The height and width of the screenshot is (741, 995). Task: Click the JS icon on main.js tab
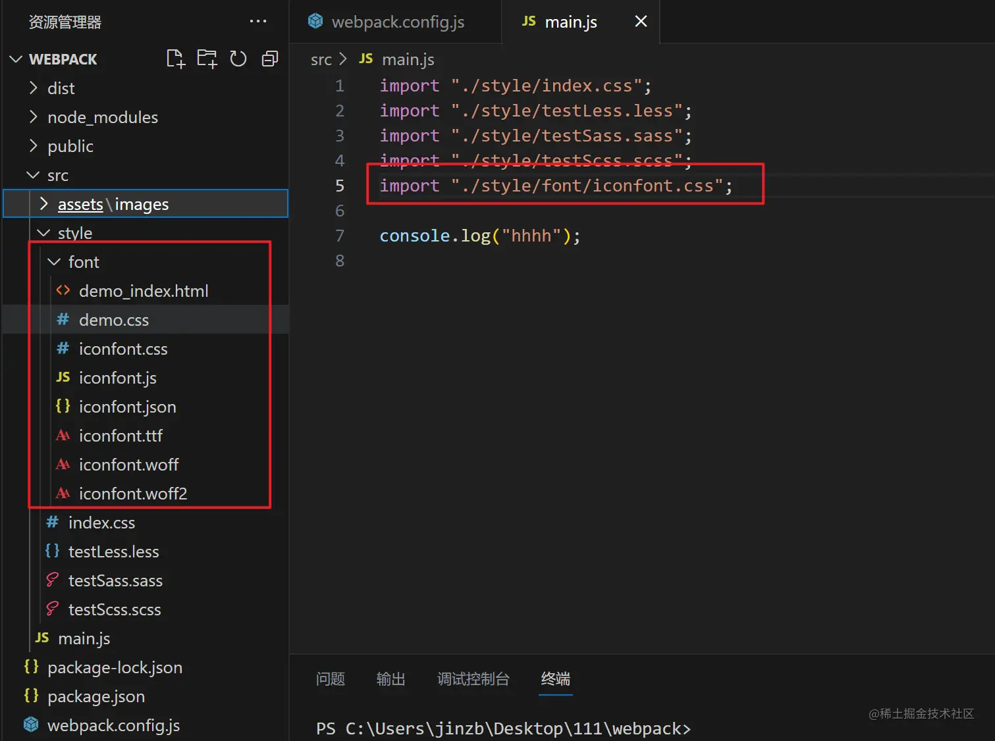click(x=529, y=22)
